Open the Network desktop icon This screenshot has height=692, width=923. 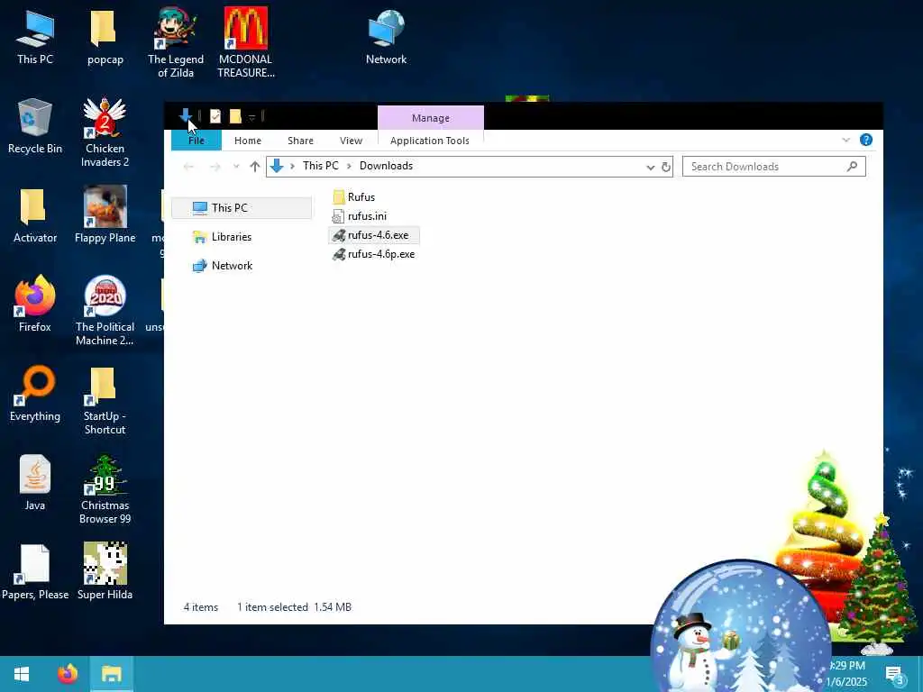tap(386, 36)
